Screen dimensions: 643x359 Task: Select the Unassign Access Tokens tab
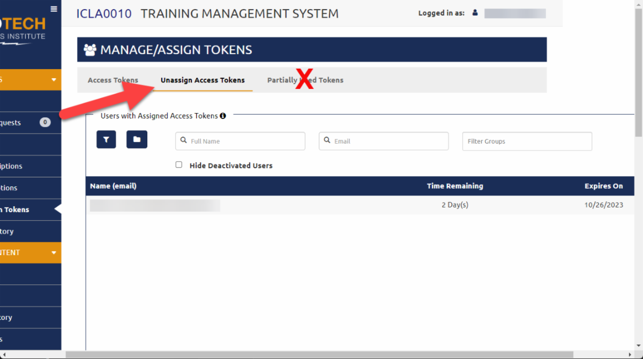(203, 80)
